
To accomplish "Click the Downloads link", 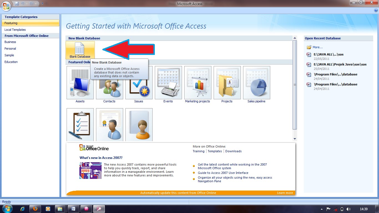I will (233, 151).
